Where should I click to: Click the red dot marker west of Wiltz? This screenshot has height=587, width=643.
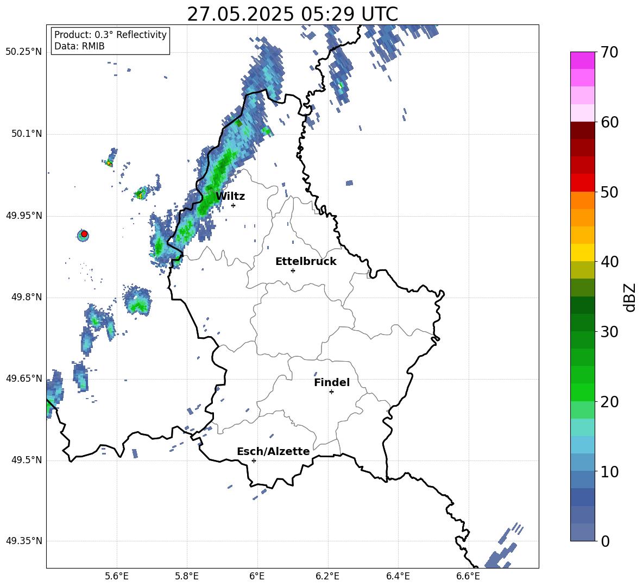click(x=84, y=234)
